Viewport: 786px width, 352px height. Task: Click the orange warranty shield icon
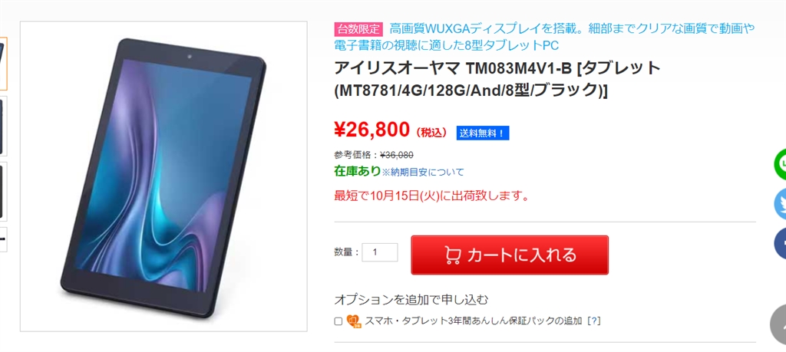(354, 321)
